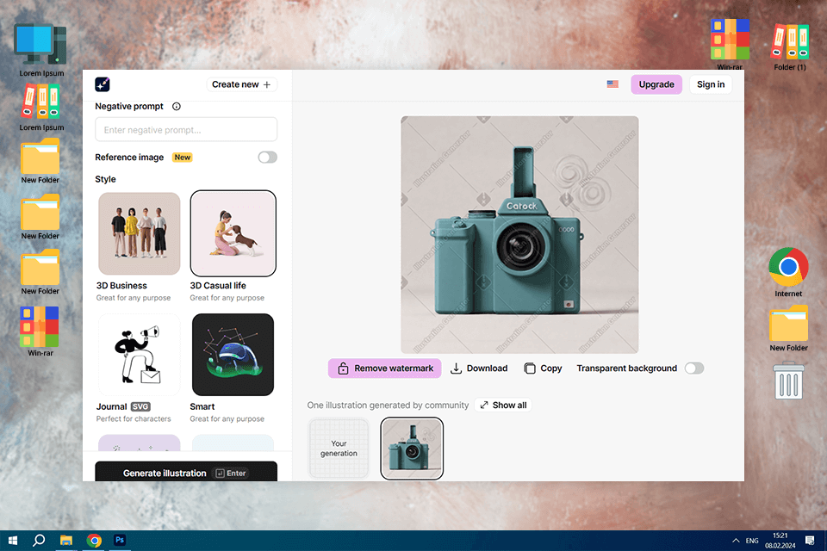Open File Explorer from the taskbar
The width and height of the screenshot is (827, 551).
66,541
